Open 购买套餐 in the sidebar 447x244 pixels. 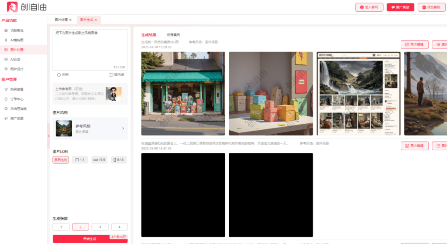click(17, 89)
